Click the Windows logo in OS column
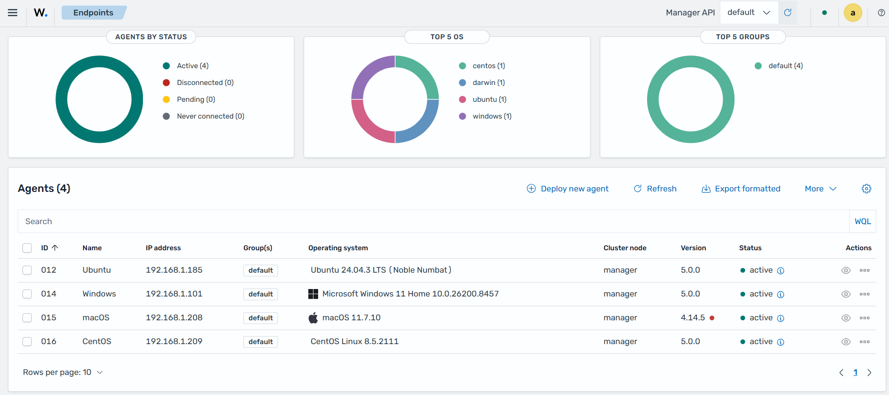The height and width of the screenshot is (395, 889). [x=313, y=294]
